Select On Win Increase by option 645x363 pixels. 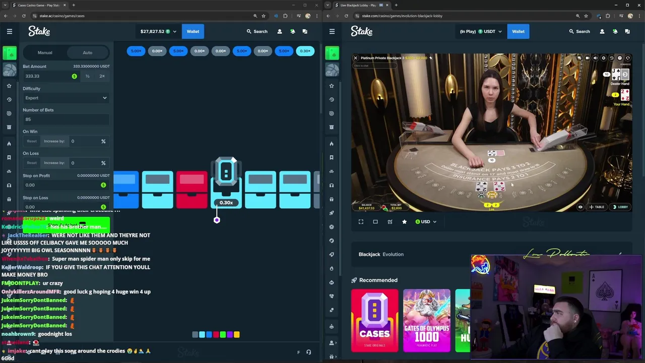(x=54, y=141)
